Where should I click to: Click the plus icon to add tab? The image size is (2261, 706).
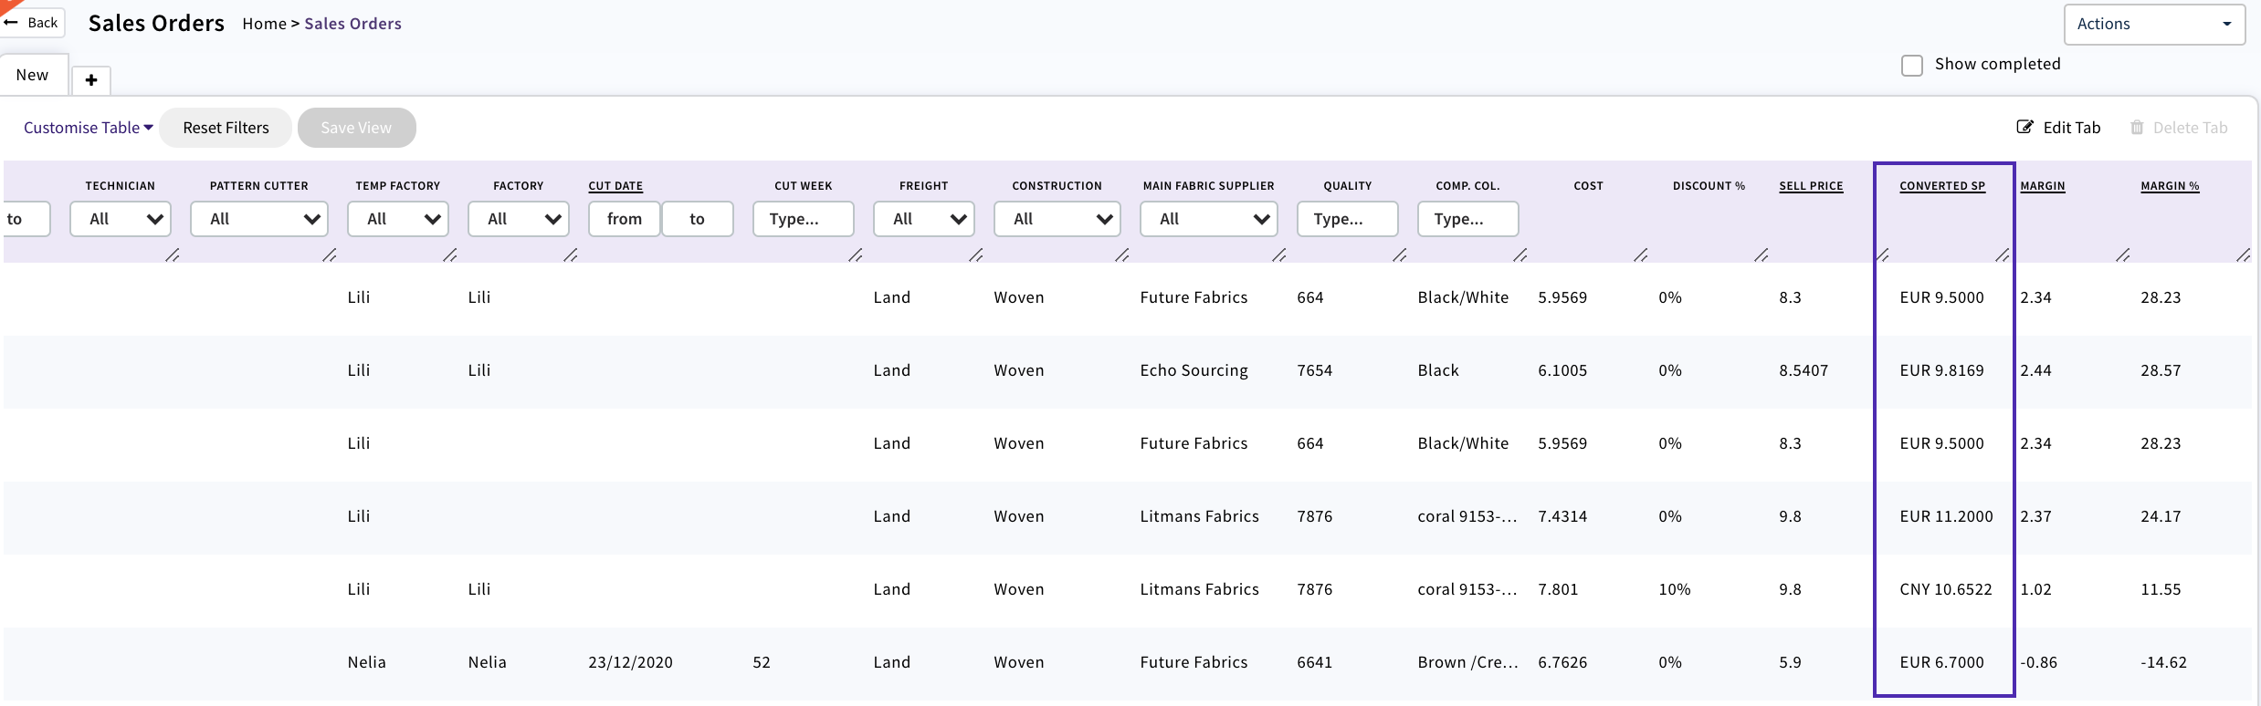click(91, 80)
